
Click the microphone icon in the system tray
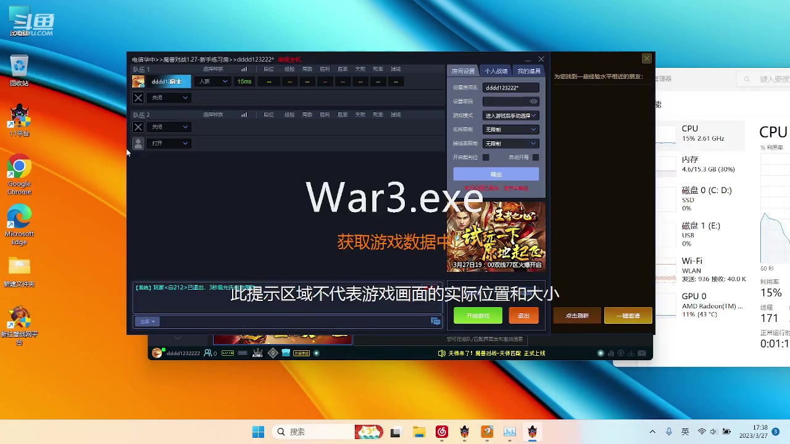[x=669, y=432]
